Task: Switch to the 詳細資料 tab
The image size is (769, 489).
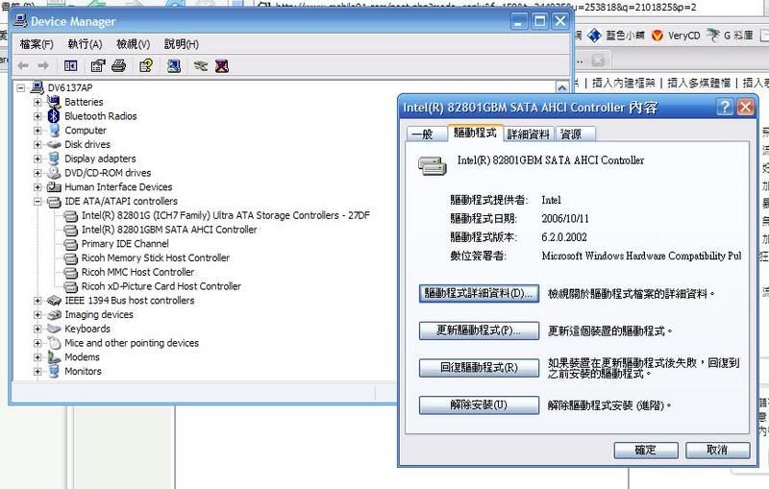Action: pos(529,134)
